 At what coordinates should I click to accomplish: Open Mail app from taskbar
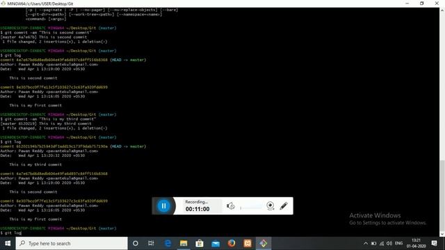[x=216, y=243]
